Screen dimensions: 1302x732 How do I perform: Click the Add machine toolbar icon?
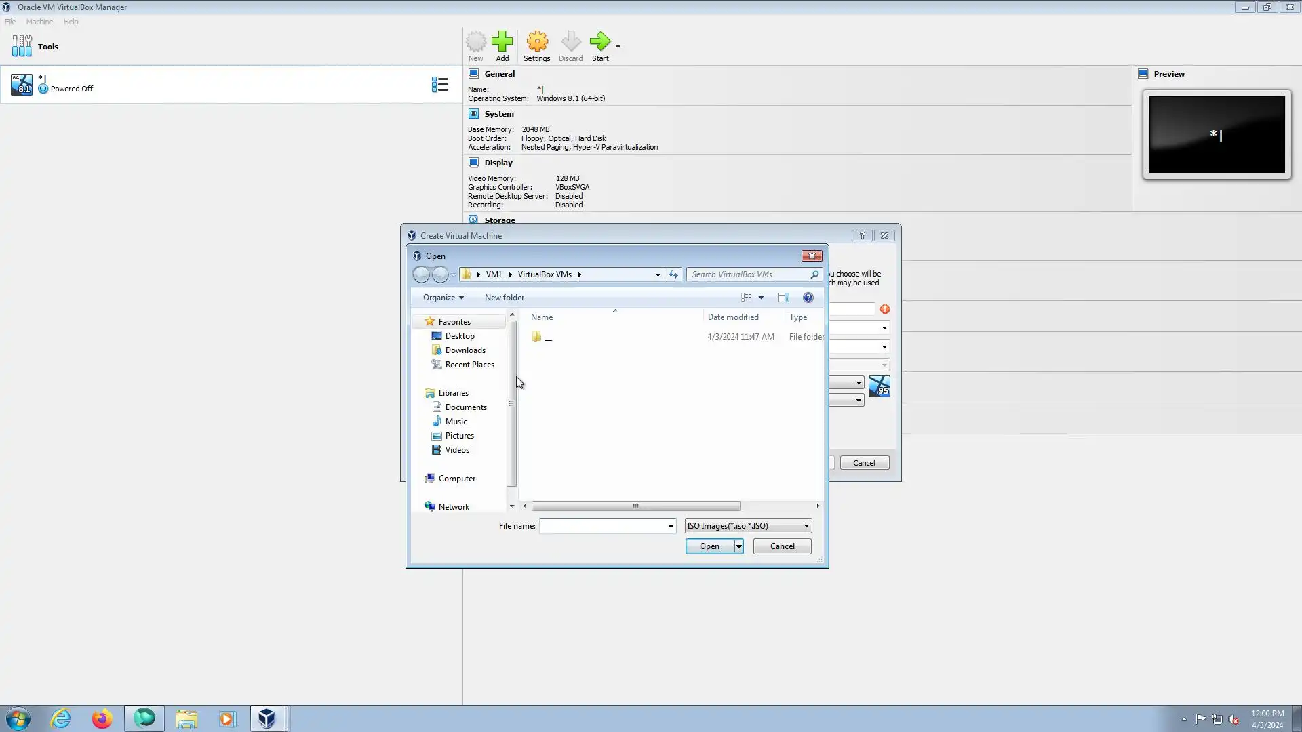(x=502, y=42)
